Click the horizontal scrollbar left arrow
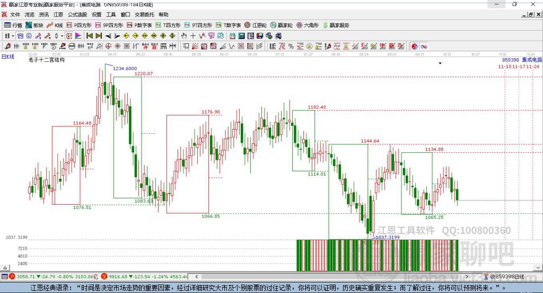 coord(196,277)
